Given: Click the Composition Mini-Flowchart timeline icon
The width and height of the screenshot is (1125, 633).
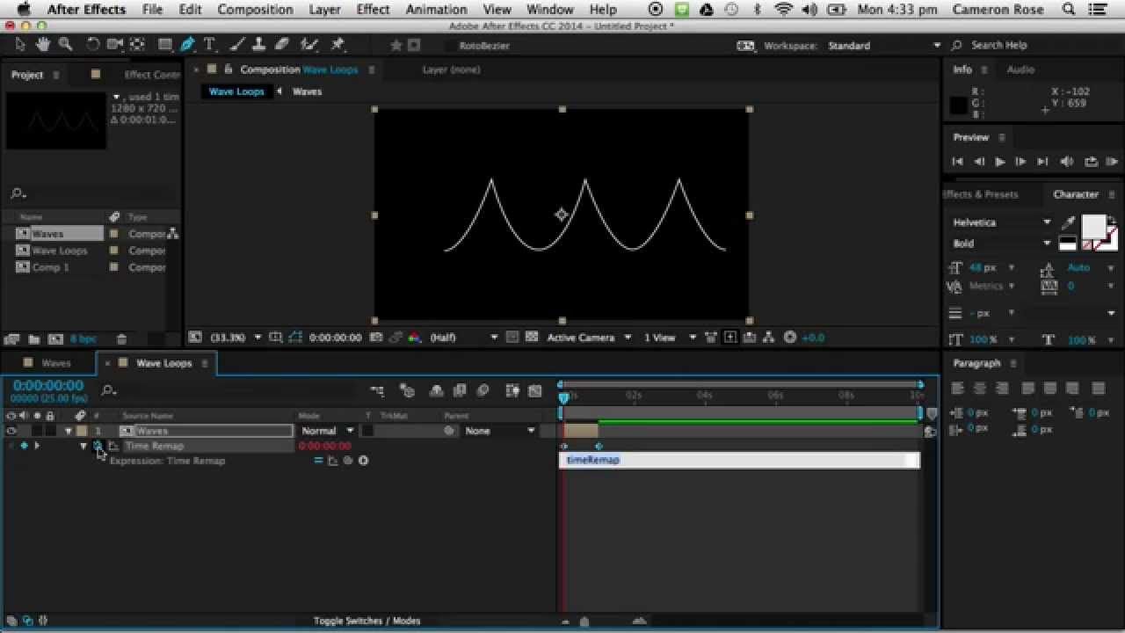Looking at the screenshot, I should 377,391.
